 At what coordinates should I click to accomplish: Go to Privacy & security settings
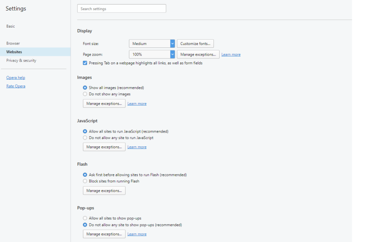tap(21, 60)
